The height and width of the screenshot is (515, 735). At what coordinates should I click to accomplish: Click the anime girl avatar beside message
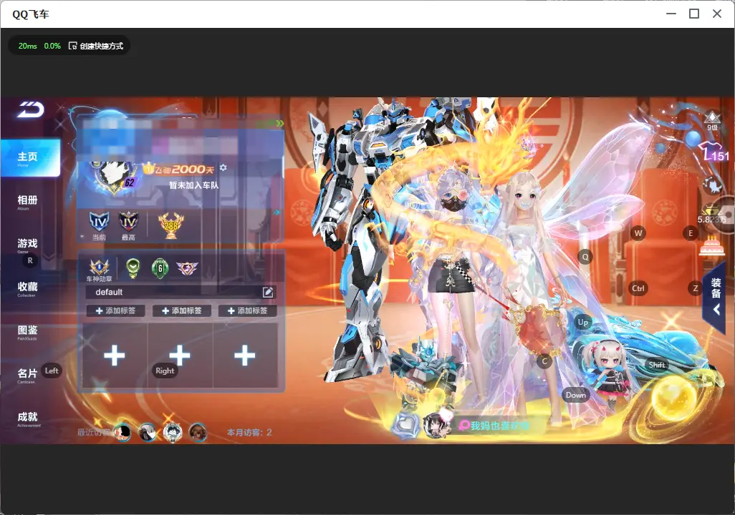click(436, 425)
